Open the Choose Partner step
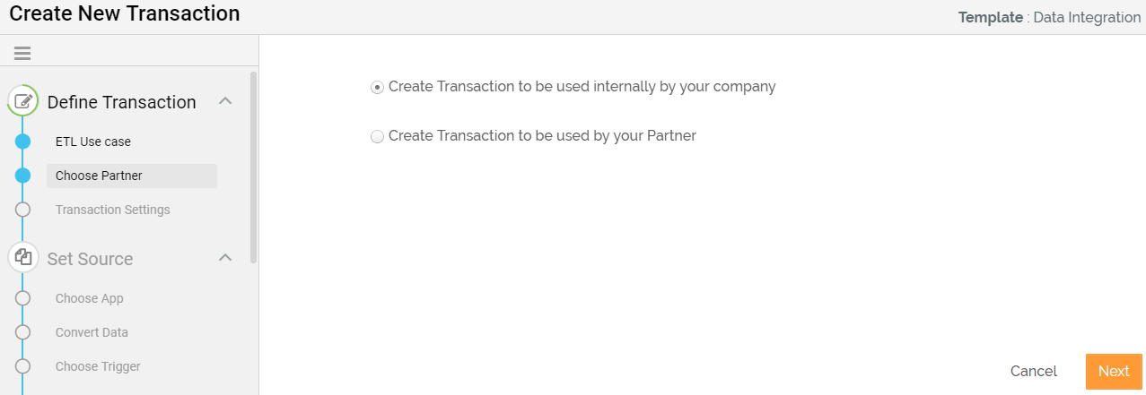The width and height of the screenshot is (1146, 395). (132, 176)
